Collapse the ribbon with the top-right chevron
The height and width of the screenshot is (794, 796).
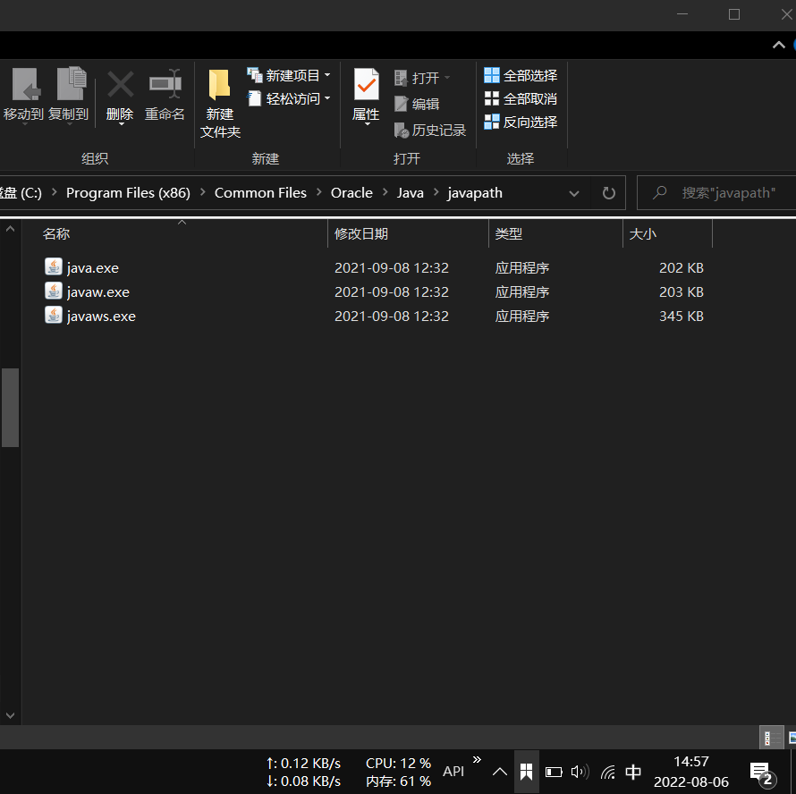[778, 46]
